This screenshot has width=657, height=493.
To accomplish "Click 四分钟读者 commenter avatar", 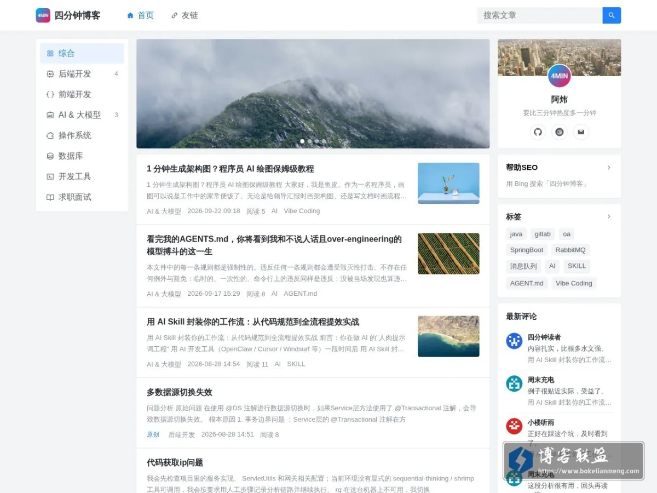I will (514, 341).
